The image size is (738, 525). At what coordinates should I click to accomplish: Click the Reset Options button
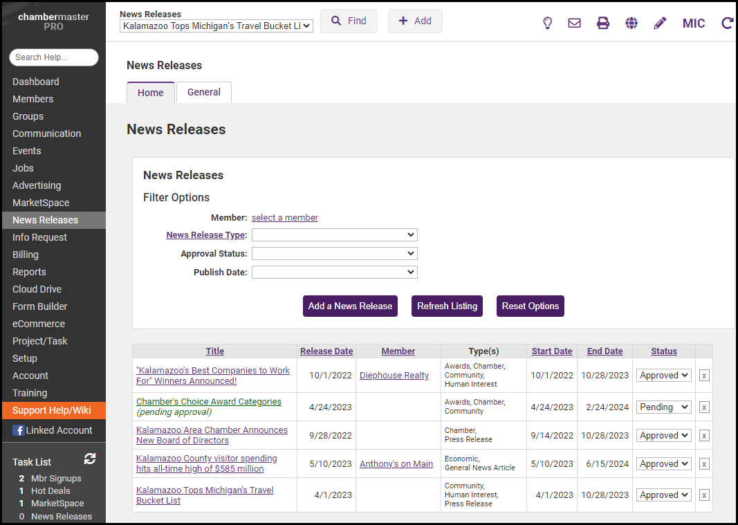530,306
